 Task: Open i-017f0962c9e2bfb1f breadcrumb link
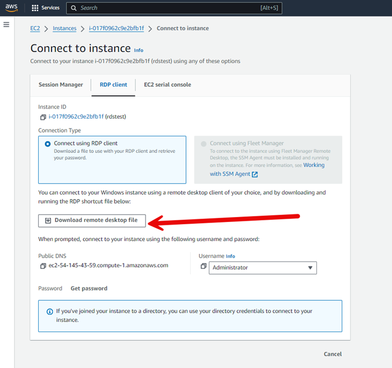coord(116,28)
